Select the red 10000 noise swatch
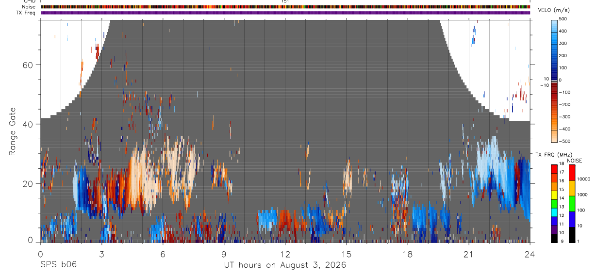This screenshot has height=275, width=596. point(572,173)
